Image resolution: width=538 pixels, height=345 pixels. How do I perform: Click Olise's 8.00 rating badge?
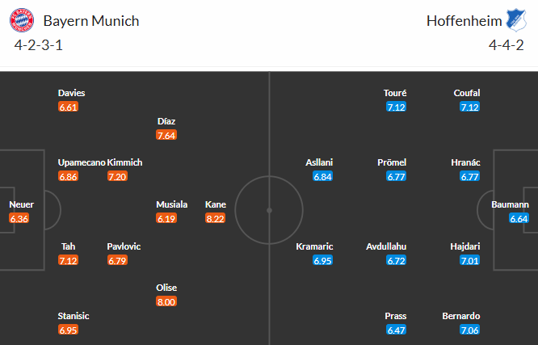166,301
